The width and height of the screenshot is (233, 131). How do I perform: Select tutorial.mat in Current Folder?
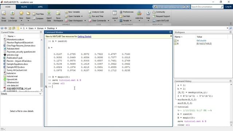pos(12,76)
